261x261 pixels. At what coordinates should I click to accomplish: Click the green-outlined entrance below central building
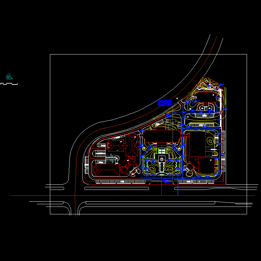[x=162, y=151]
